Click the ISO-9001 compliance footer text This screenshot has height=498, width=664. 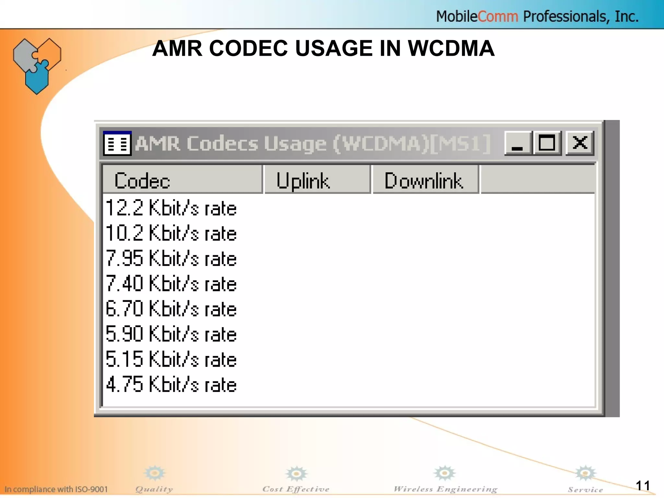click(56, 489)
